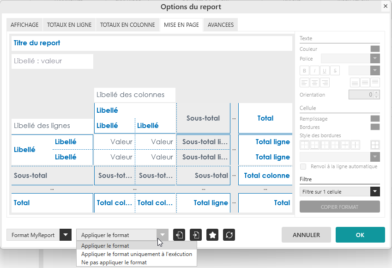This screenshot has width=392, height=268.
Task: Center-align text horizontally
Action: coord(314,83)
